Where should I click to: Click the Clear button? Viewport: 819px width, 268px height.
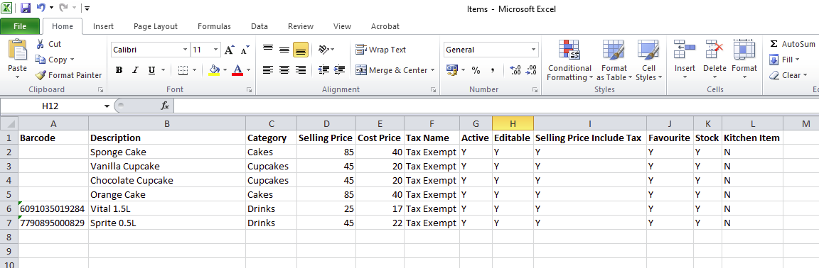point(788,75)
